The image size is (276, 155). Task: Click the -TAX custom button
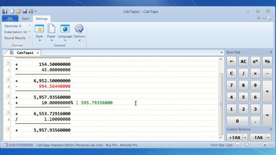[258, 137]
